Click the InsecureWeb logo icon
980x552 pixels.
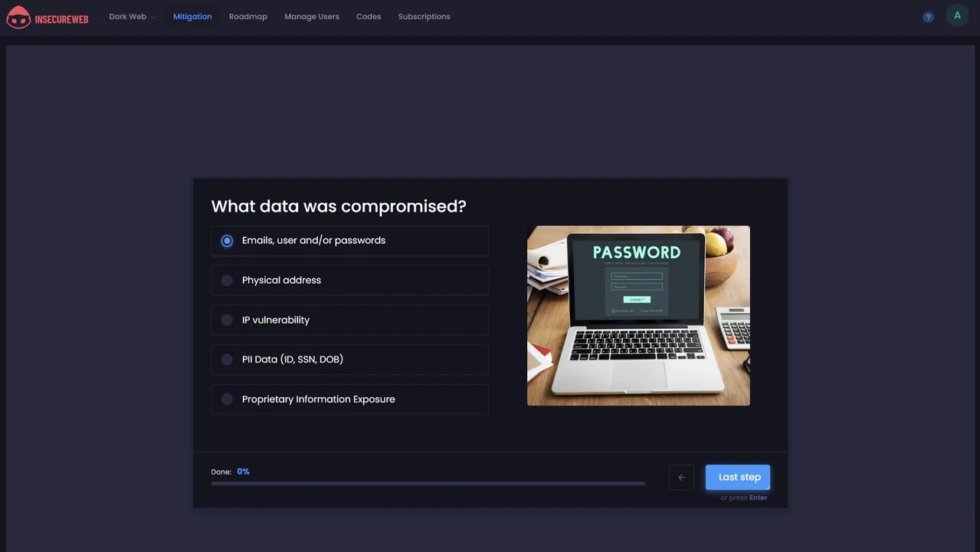point(18,17)
